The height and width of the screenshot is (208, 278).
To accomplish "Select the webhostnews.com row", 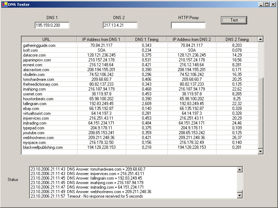I will pyautogui.click(x=140, y=138).
